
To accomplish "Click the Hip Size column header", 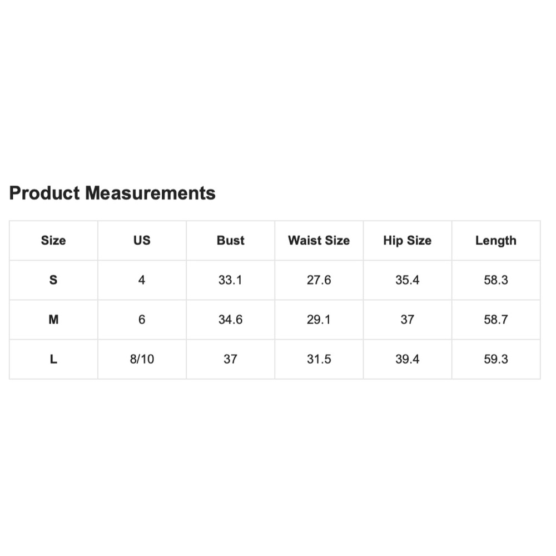I will click(x=407, y=241).
